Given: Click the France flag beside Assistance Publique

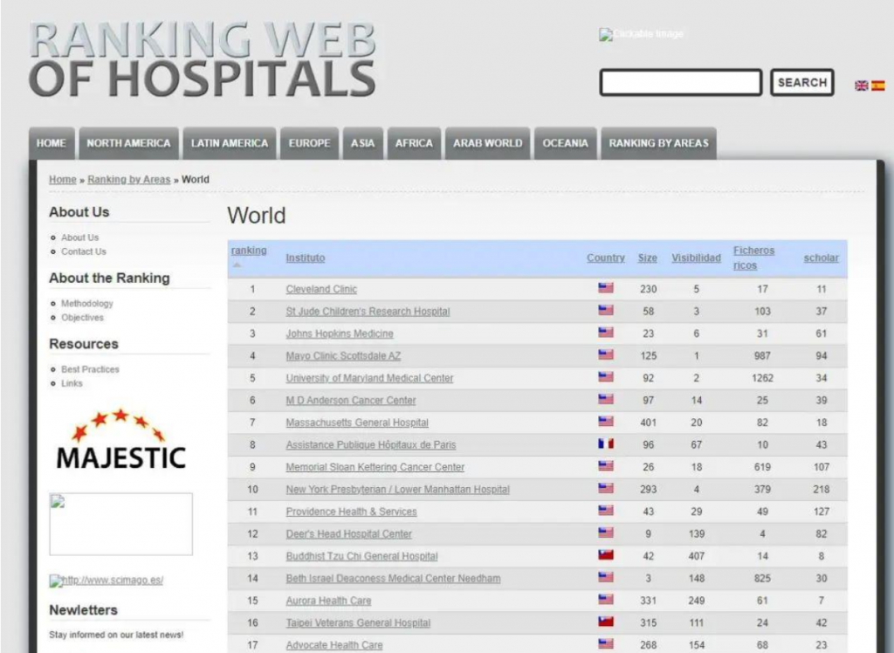Looking at the screenshot, I should (x=606, y=444).
